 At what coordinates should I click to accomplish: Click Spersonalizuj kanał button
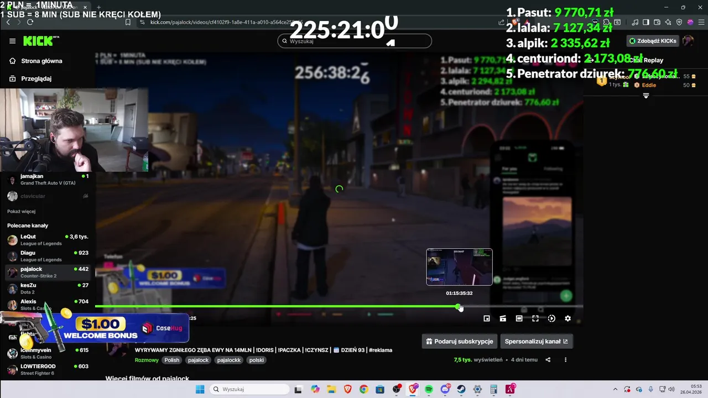pyautogui.click(x=536, y=342)
